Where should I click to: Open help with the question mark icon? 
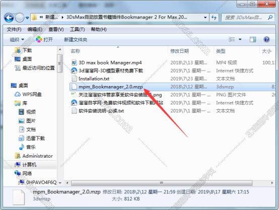[x=266, y=39]
